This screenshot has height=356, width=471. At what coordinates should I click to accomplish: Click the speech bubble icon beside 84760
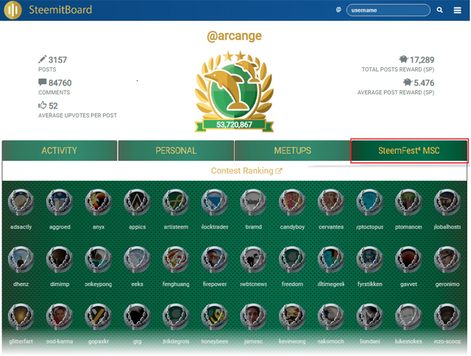(43, 82)
